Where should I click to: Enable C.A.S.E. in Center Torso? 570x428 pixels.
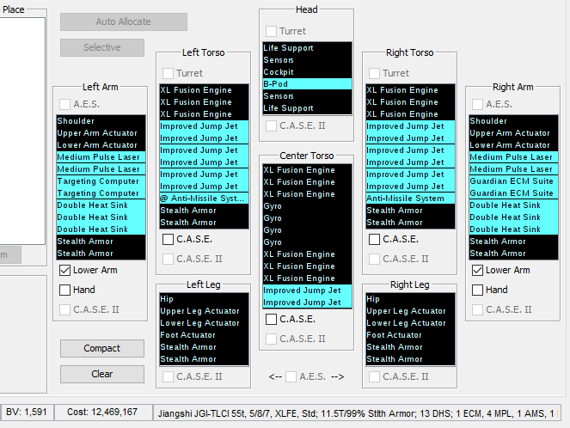click(x=271, y=320)
